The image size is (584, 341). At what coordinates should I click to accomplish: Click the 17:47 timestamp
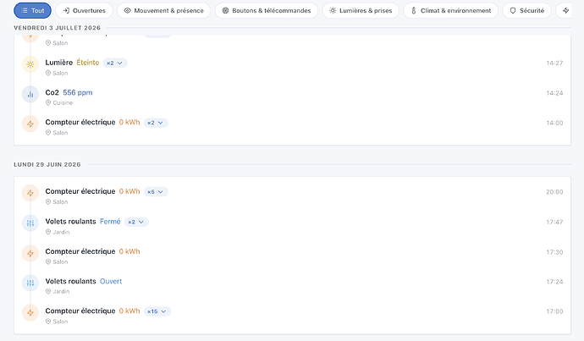pos(554,223)
